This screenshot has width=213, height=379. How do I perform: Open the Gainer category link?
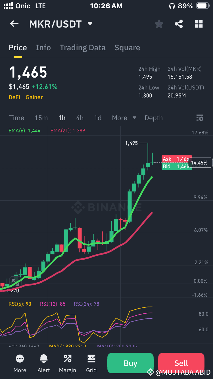tap(34, 97)
